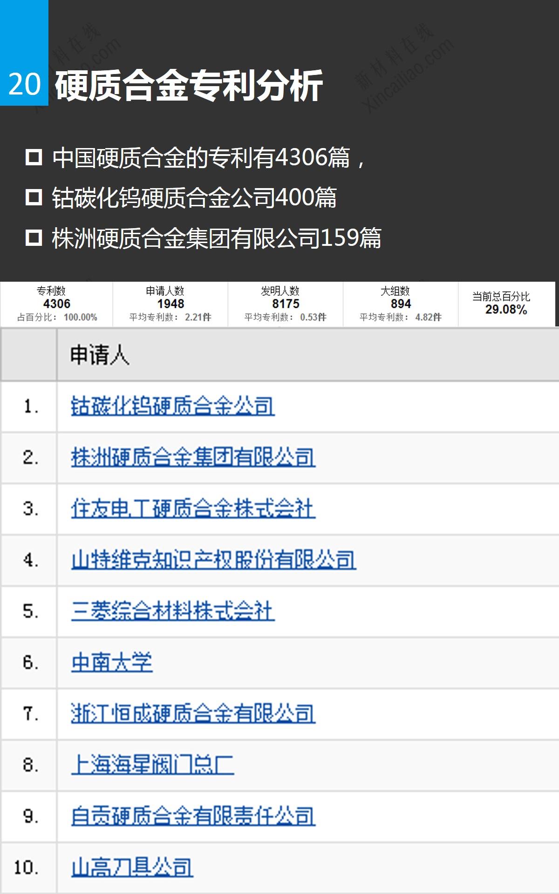Select the 专利数 4306 statistic cell

56,304
